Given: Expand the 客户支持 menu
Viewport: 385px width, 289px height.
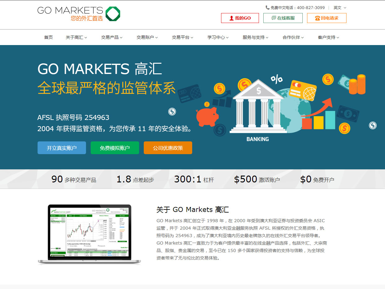Looking at the screenshot, I should click(x=328, y=37).
